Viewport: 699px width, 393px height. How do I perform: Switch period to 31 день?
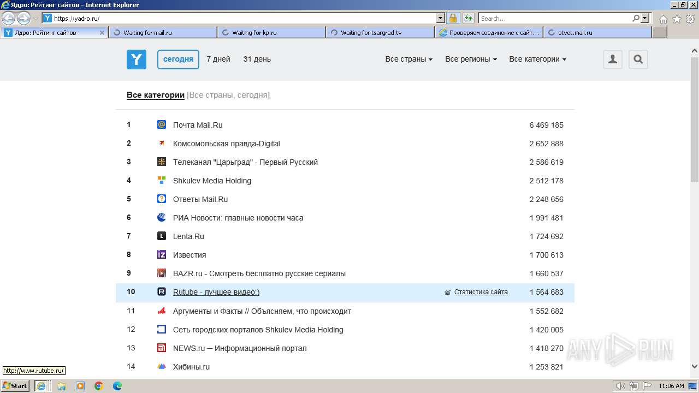click(257, 59)
